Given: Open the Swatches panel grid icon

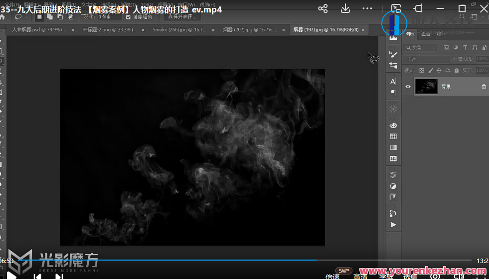Looking at the screenshot, I should (x=393, y=136).
